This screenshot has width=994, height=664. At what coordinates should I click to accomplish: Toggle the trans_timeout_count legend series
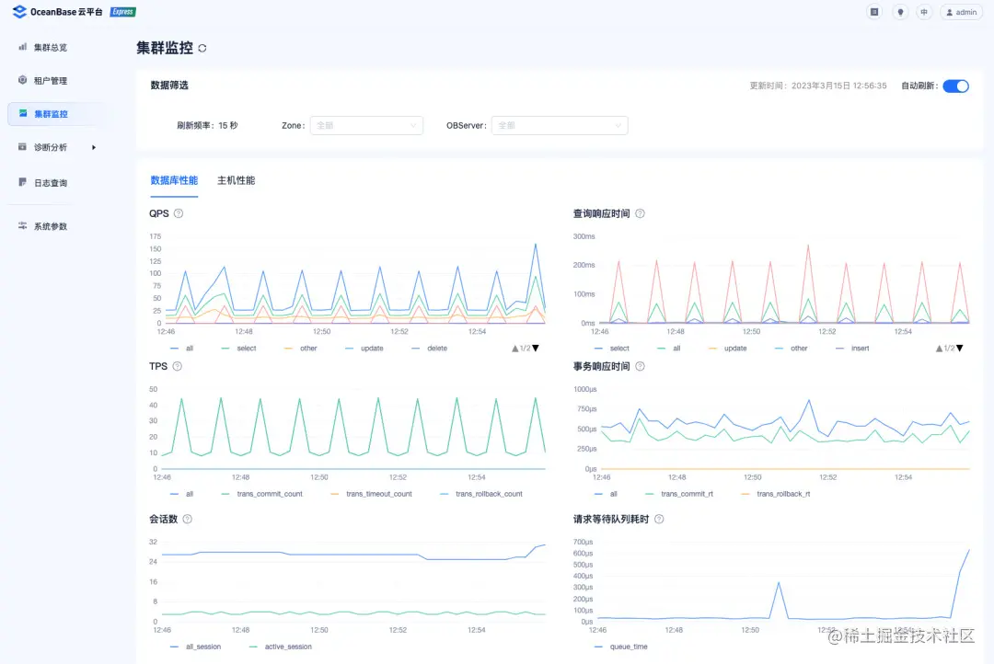372,494
